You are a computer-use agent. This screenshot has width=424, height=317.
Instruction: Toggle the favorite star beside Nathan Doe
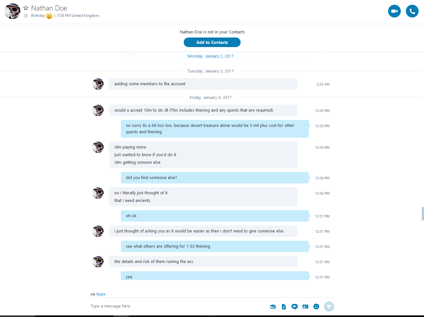click(x=26, y=8)
